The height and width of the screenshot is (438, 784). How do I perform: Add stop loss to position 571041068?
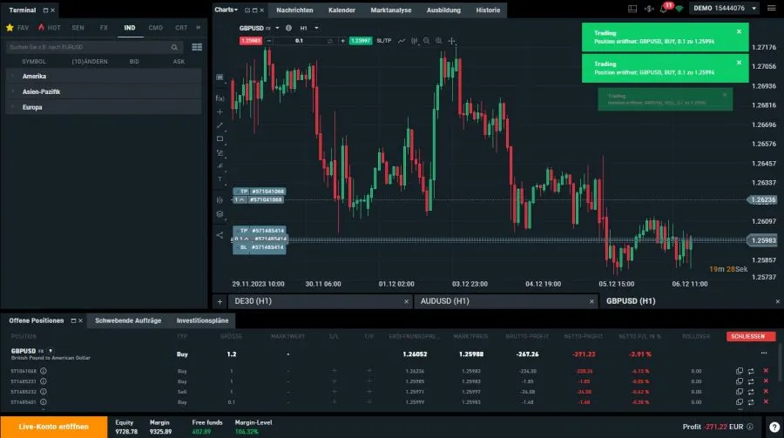click(334, 371)
